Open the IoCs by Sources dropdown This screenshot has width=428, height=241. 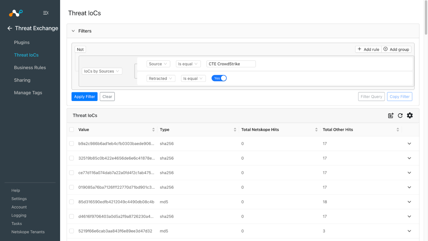(x=102, y=71)
